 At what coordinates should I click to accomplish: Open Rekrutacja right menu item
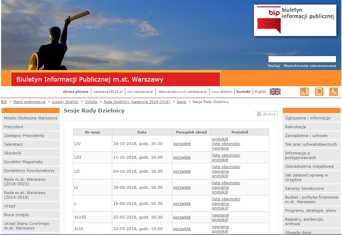311,127
